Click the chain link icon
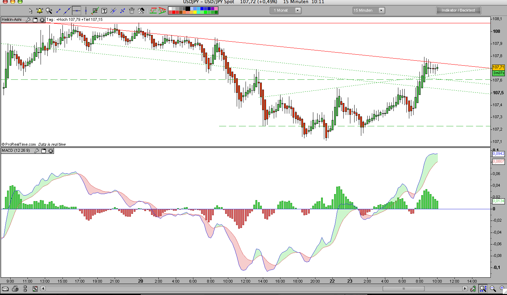Screen dimensions: 507x295 [25, 289]
